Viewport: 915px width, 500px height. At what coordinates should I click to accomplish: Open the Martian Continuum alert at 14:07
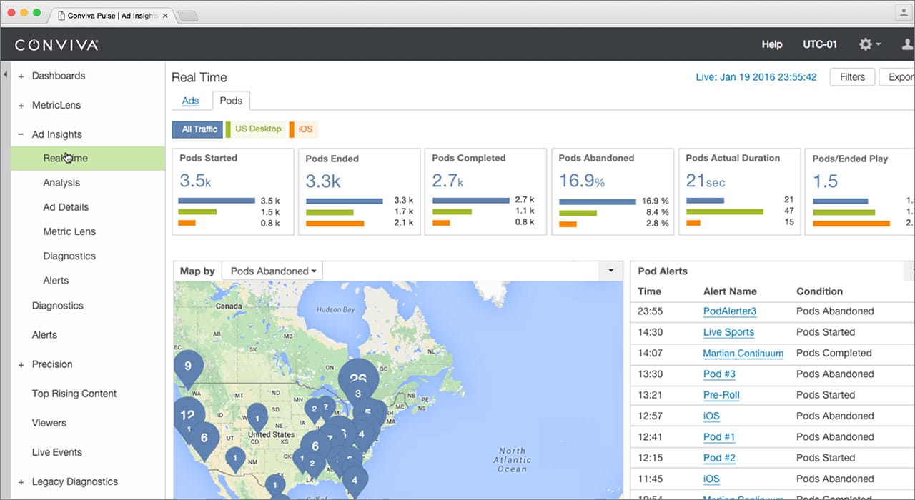(x=743, y=353)
